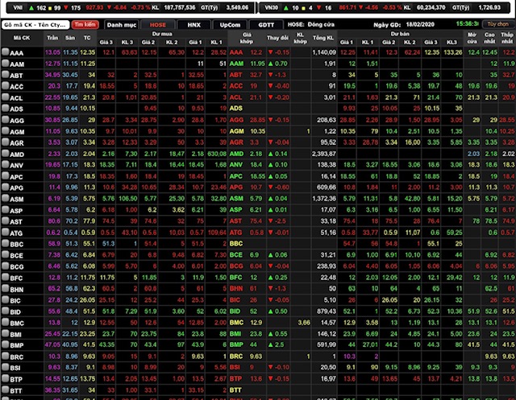Open the GDTT tab
This screenshot has width=516, height=400.
(x=266, y=25)
